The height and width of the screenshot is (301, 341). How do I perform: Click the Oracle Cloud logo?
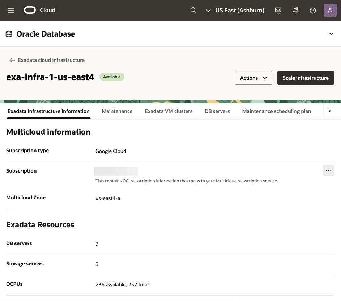(30, 10)
